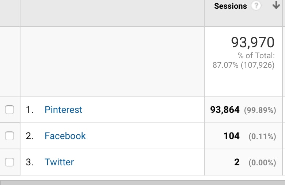Click the horizontal scrollbar below the table
285x185 pixels.
pyautogui.click(x=142, y=182)
